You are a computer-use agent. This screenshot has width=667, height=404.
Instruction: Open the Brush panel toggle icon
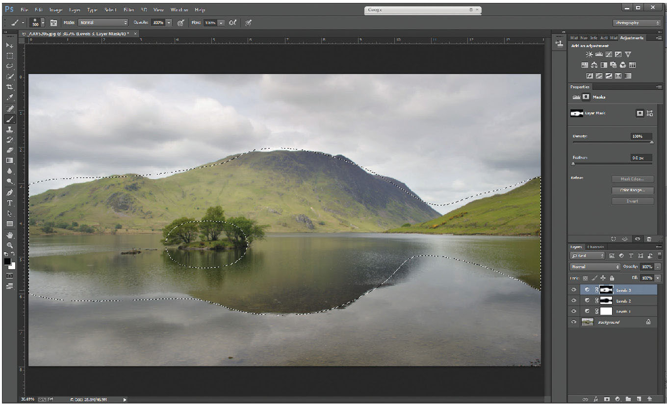[54, 23]
